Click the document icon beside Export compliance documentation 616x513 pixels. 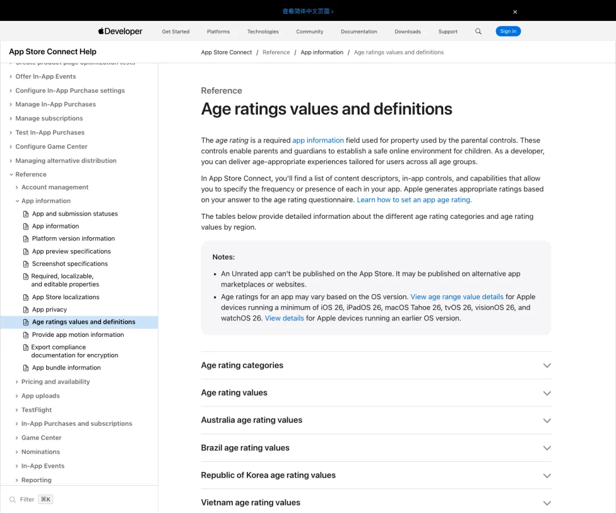coord(26,347)
